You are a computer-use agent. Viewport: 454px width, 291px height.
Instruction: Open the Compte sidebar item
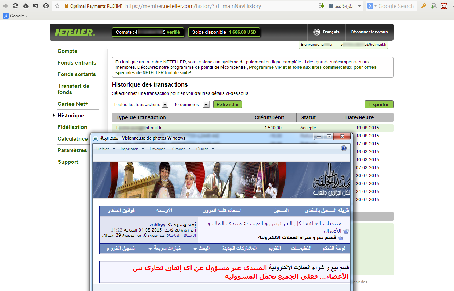[67, 51]
